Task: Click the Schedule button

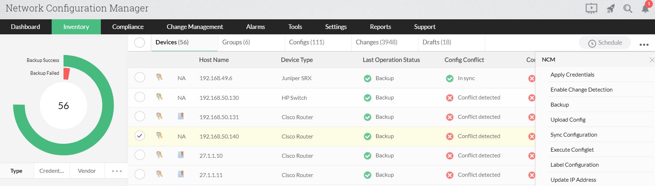Action: click(605, 43)
